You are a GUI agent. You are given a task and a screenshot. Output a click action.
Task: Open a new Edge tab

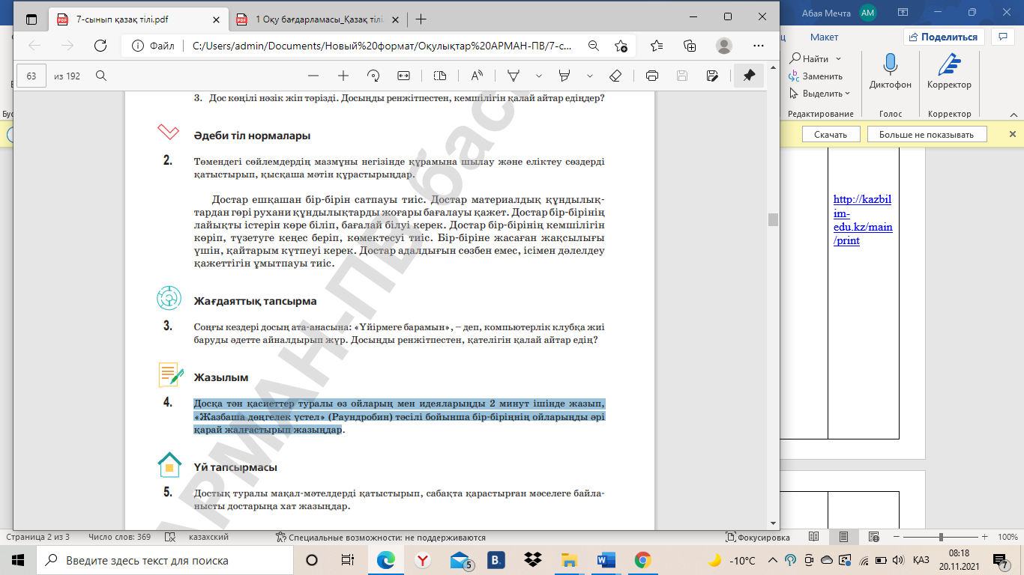coord(421,19)
